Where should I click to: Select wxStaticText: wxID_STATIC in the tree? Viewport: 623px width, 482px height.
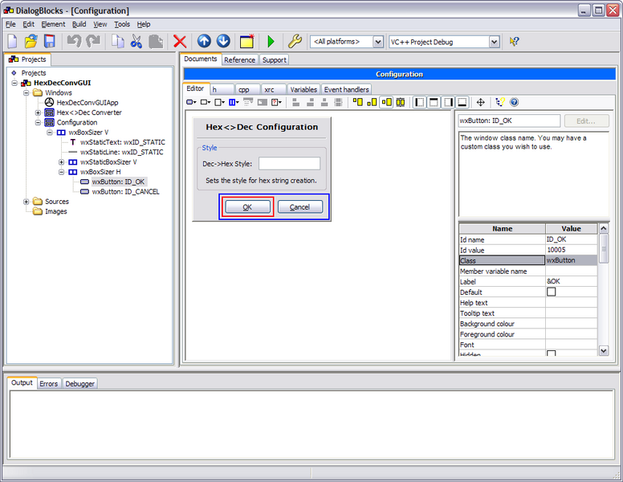[122, 142]
